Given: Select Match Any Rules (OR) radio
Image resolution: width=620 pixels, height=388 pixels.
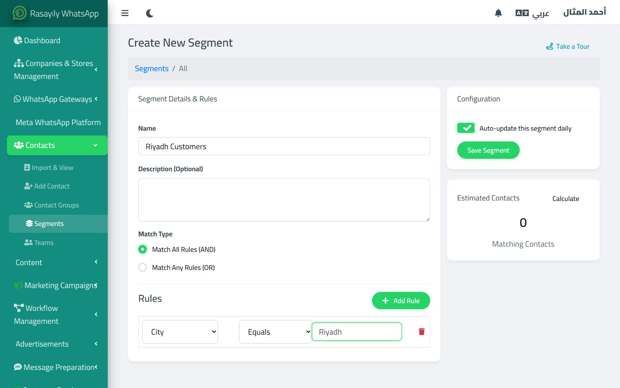Looking at the screenshot, I should tap(142, 267).
